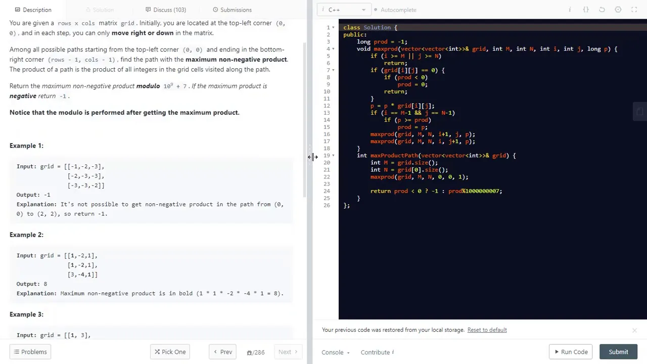Click 'class Solution {' on line 1
The height and width of the screenshot is (364, 647).
coord(371,28)
